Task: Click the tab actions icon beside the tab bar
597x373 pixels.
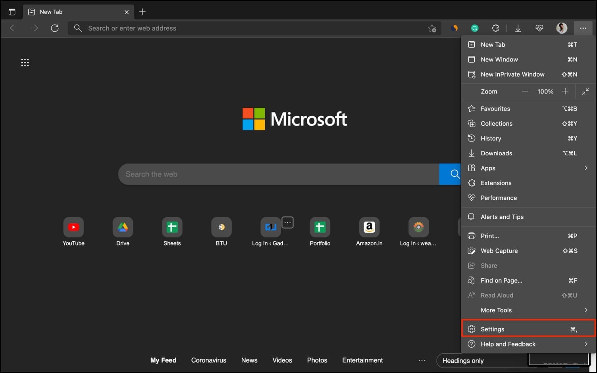Action: click(12, 11)
